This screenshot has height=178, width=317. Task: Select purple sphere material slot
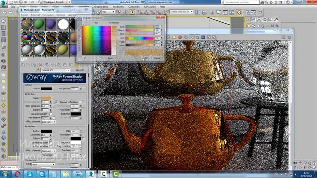tap(52, 24)
